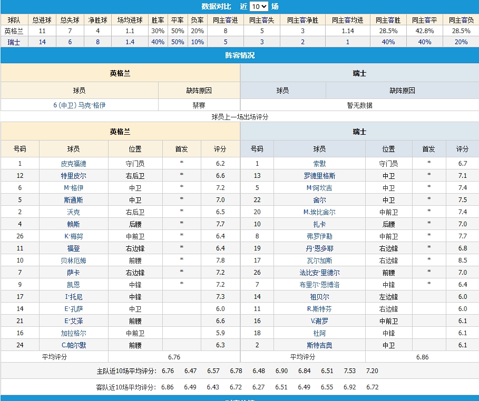479x401 pixels.
Task: Select England defender 斯通斯
Action: [x=73, y=200]
